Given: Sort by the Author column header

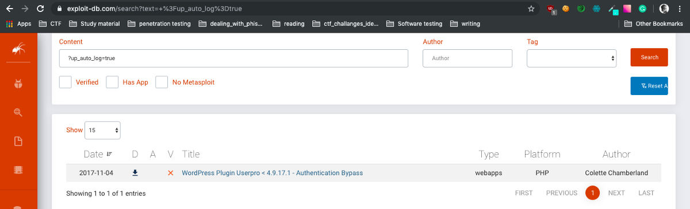Looking at the screenshot, I should 616,154.
